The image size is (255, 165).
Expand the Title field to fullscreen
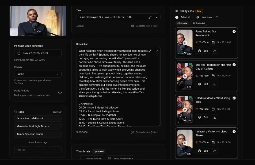click(x=150, y=17)
